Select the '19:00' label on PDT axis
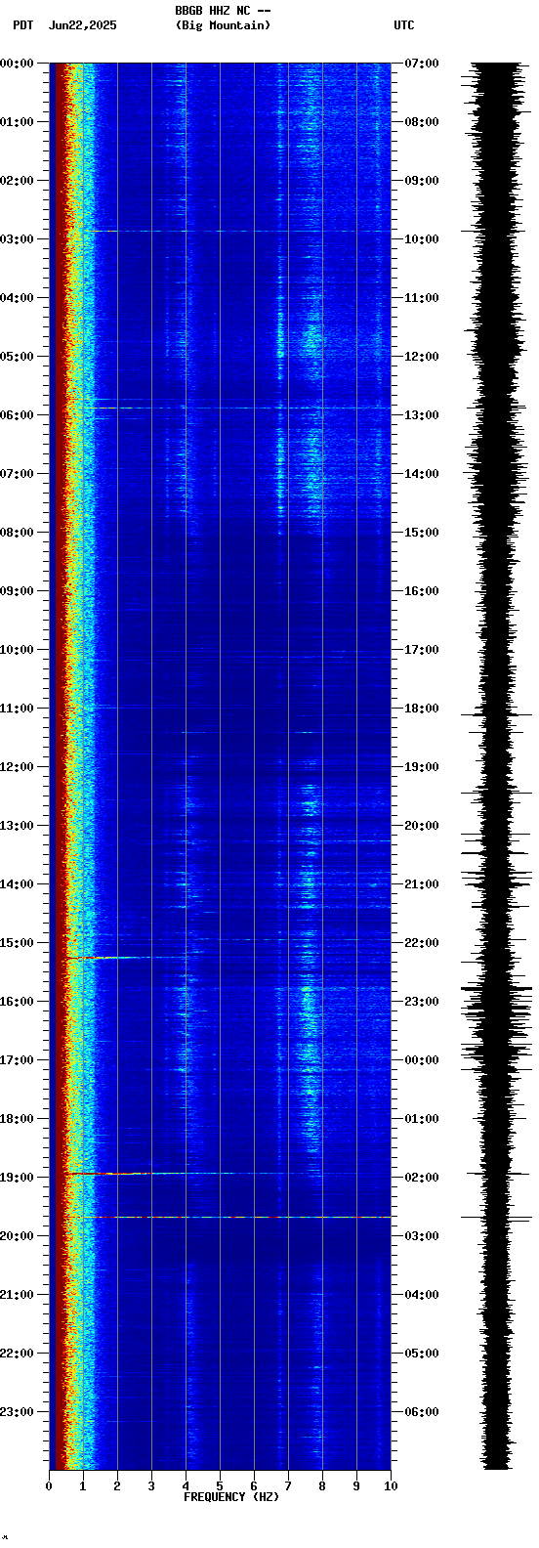The image size is (539, 1548). (17, 1178)
